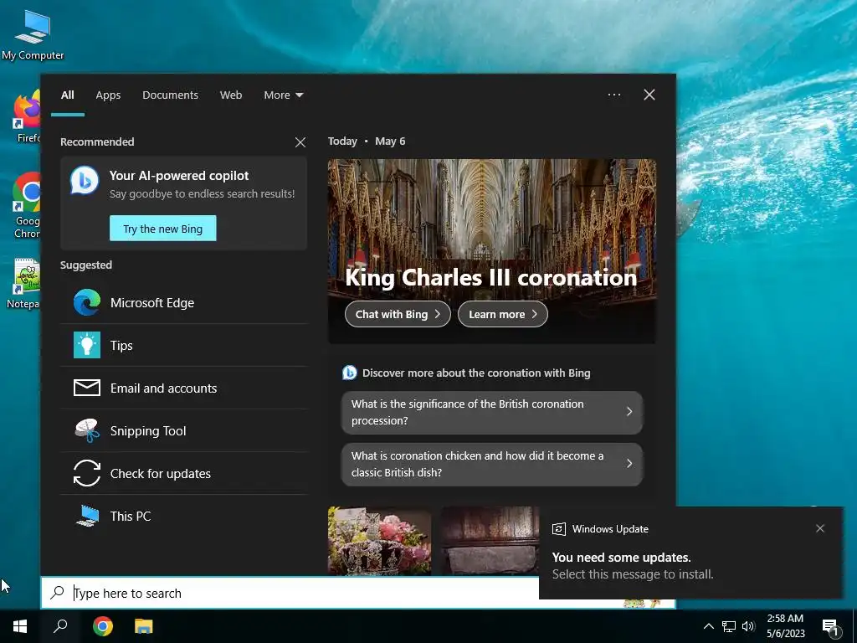Click the Try the new Bing button
The image size is (857, 643).
coord(163,229)
